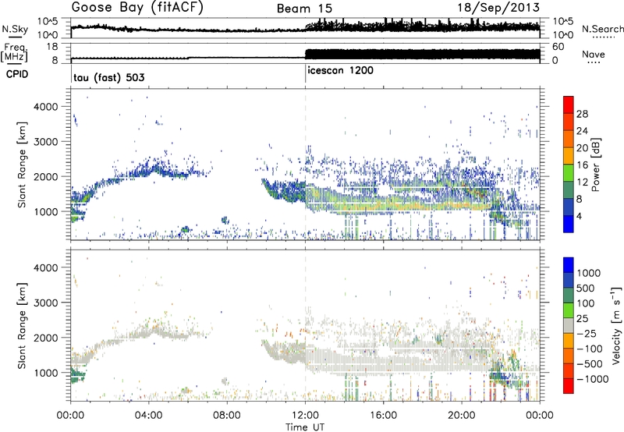Click the '3000' tick of the velocity panel
624x432 pixels.
coord(46,303)
